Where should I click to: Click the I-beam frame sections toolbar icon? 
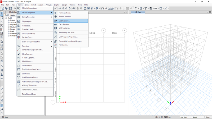click(x=136, y=8)
